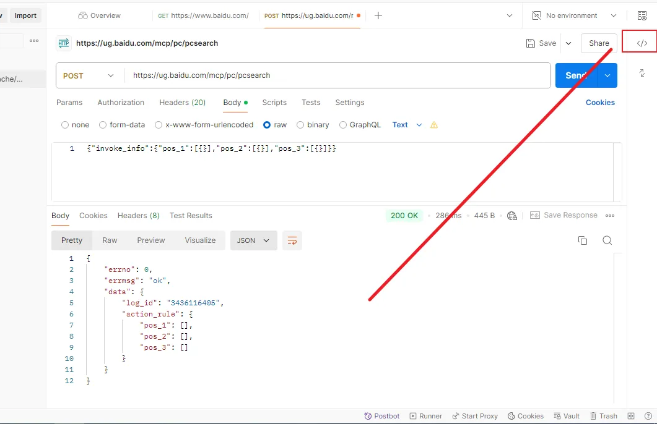This screenshot has width=657, height=424.
Task: Open the help question mark icon
Action: pos(648,416)
